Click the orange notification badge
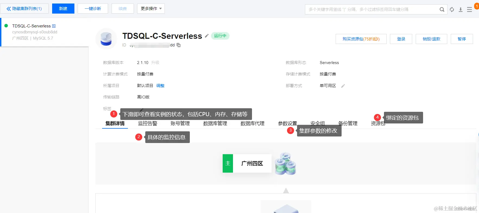The image size is (479, 213). coord(477,6)
